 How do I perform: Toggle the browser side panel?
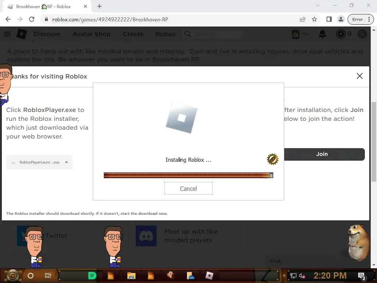pos(329,20)
